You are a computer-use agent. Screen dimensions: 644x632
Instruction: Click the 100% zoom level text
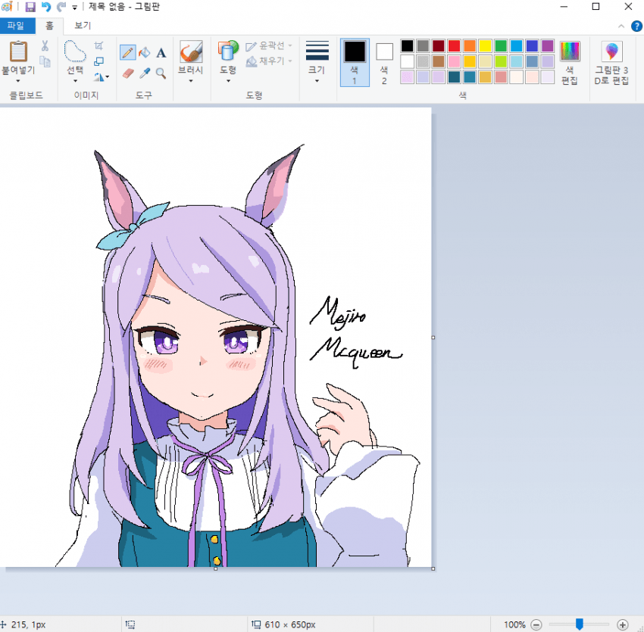(x=514, y=624)
